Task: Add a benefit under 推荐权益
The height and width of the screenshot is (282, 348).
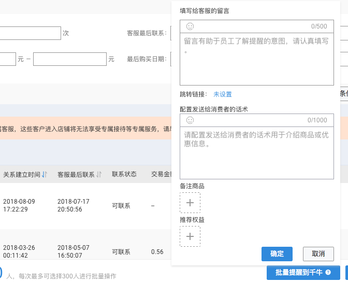Action: coord(190,236)
